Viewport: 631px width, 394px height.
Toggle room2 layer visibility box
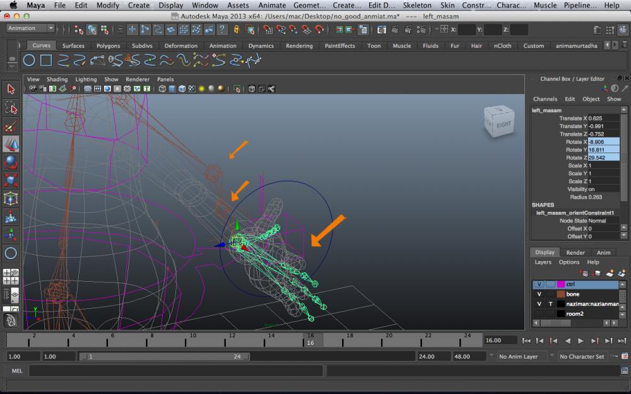click(x=539, y=313)
